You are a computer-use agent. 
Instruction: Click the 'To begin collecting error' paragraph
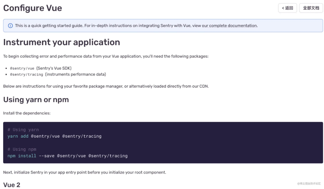pos(106,56)
